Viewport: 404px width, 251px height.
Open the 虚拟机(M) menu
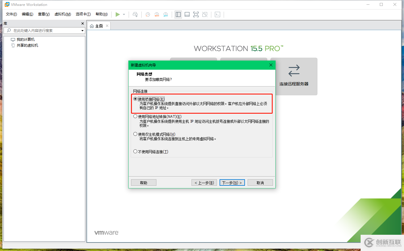tap(62, 14)
